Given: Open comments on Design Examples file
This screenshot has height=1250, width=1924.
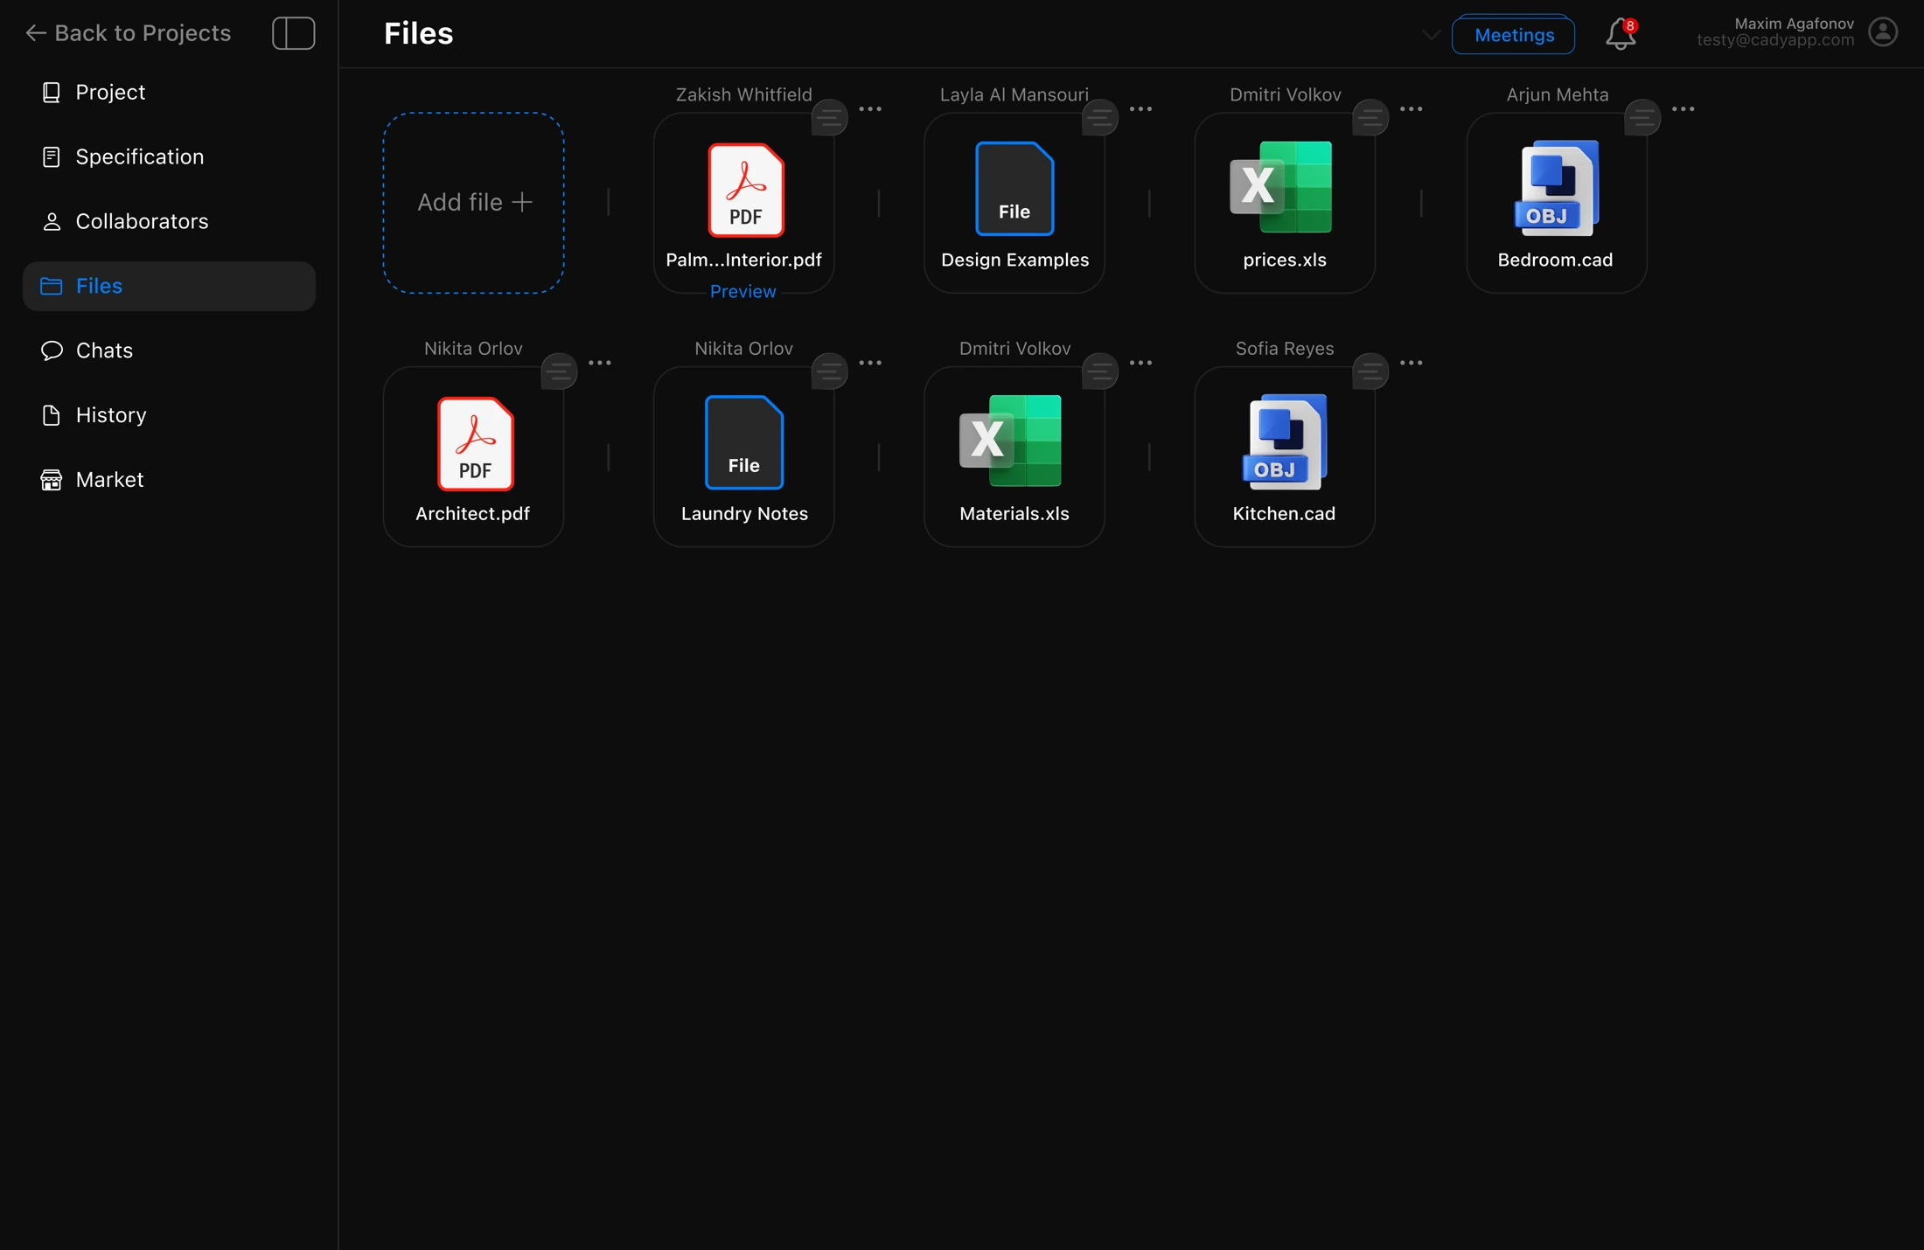Looking at the screenshot, I should point(1100,117).
